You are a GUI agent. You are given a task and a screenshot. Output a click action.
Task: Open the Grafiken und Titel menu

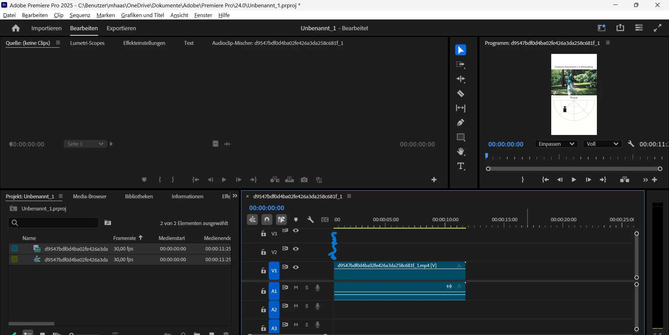coord(143,15)
